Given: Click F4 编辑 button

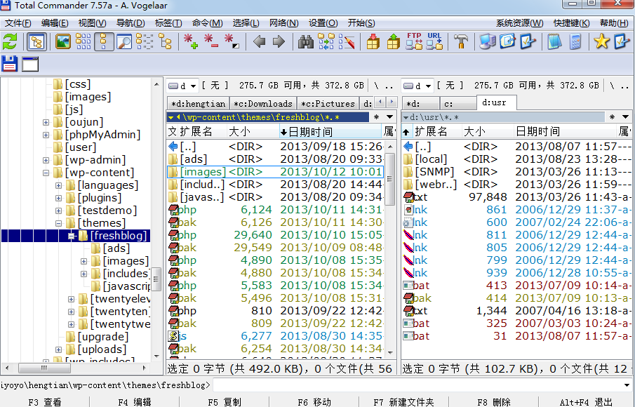Looking at the screenshot, I should coord(135,402).
